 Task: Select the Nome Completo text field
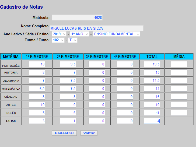click(x=96, y=28)
